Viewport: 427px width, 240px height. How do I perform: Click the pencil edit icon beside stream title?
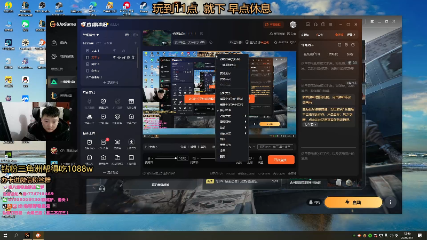click(x=202, y=34)
